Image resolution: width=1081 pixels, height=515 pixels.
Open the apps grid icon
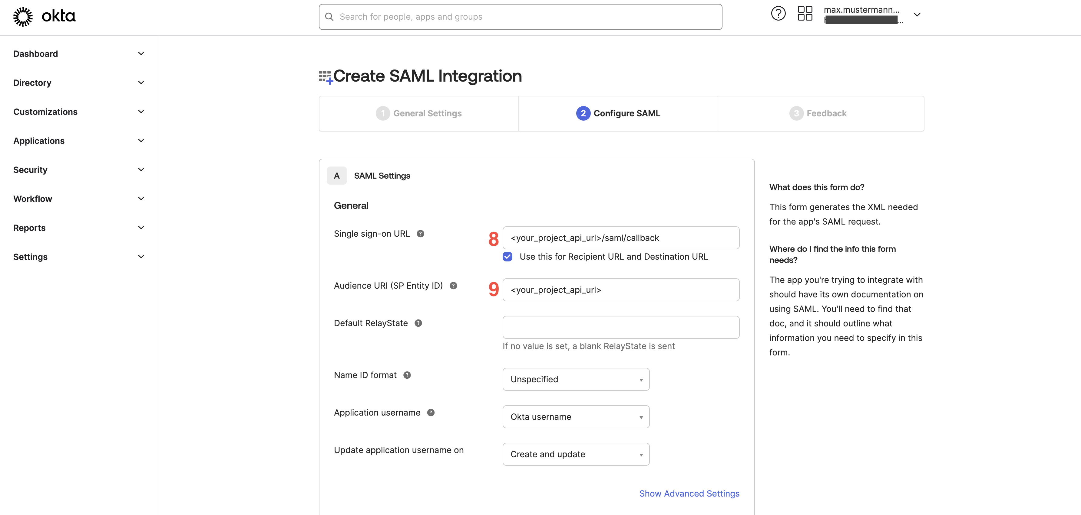click(805, 14)
